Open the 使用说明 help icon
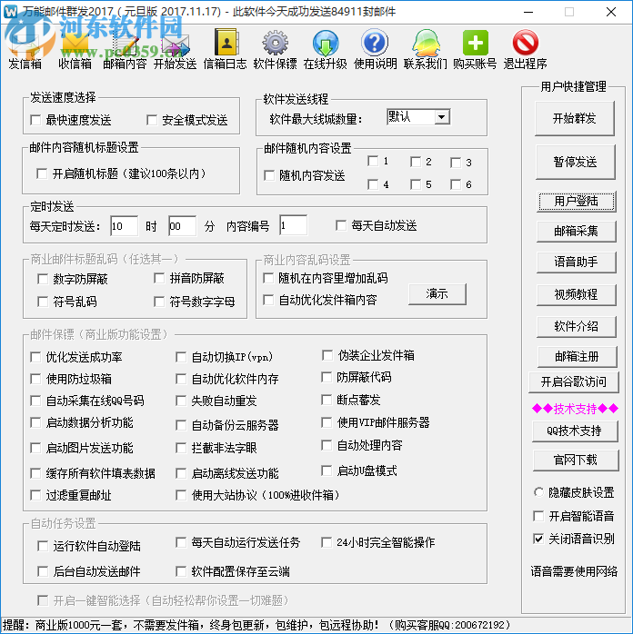Viewport: 633px width, 634px height. (x=376, y=49)
